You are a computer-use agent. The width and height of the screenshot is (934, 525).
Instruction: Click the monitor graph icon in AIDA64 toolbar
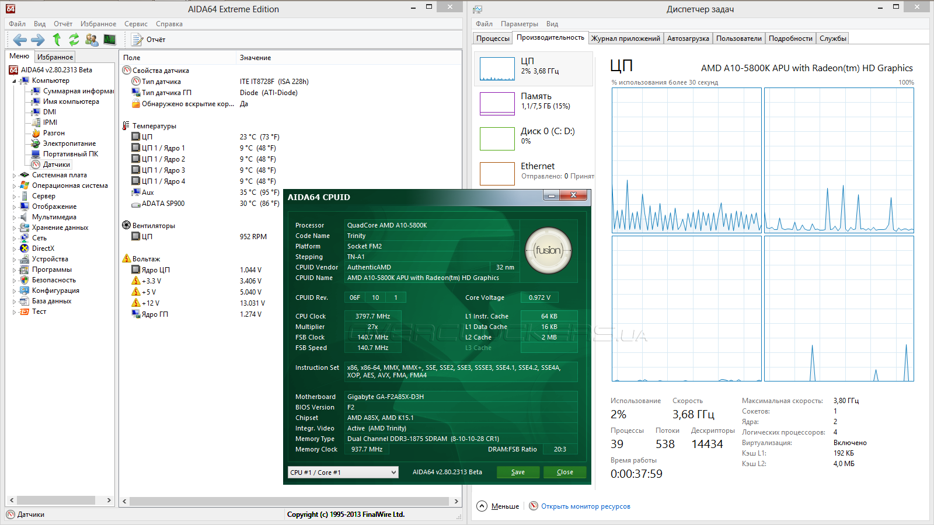pyautogui.click(x=110, y=40)
